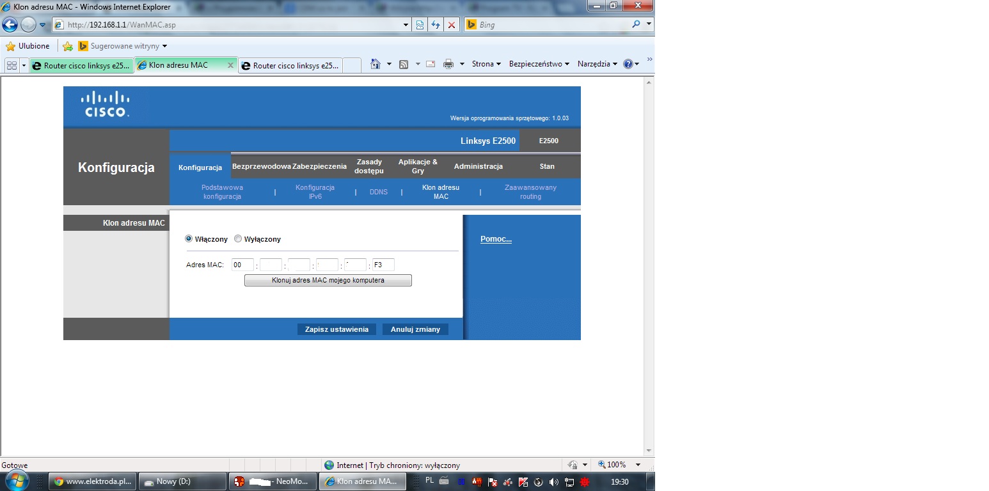
Task: Open the Stan router tab
Action: click(547, 166)
